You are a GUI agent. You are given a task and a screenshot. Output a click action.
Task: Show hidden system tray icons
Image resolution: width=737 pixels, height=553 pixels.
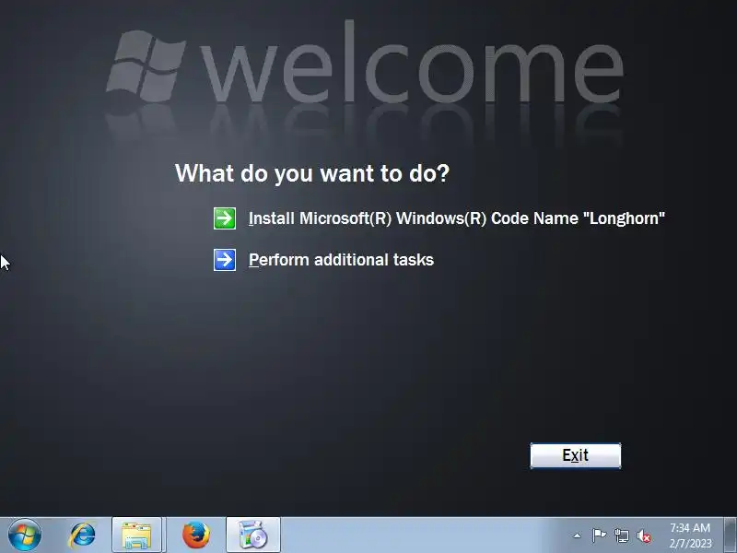click(x=577, y=535)
